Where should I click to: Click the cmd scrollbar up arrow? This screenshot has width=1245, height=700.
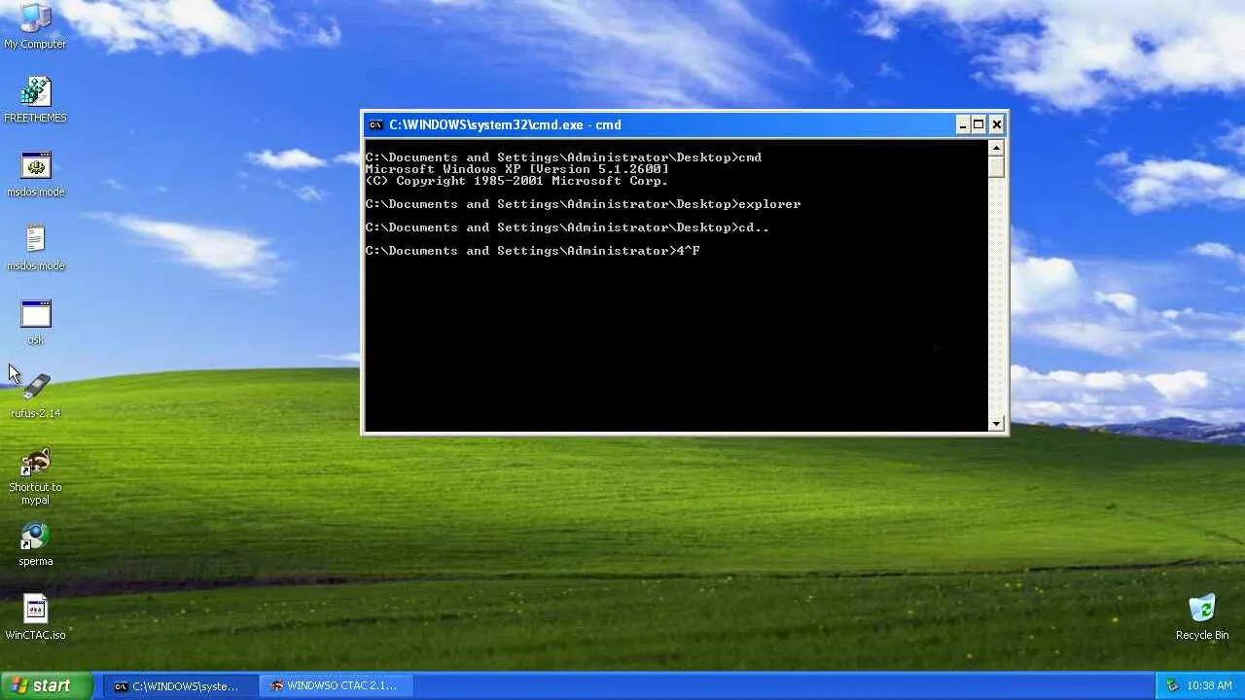click(x=996, y=148)
